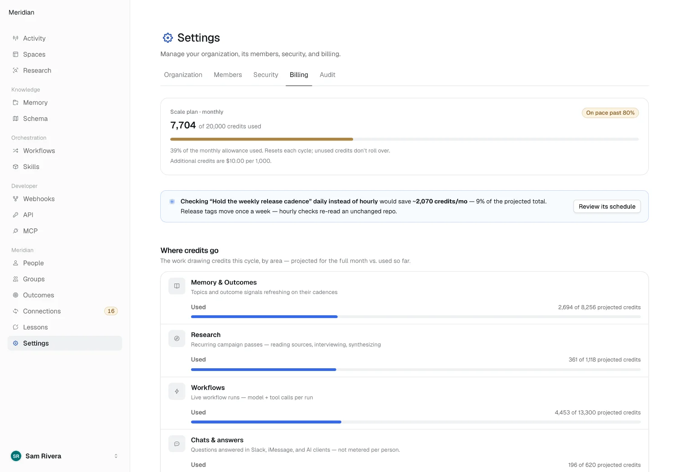Screen dimensions: 679x472
Task: Click the Research compass card icon
Action: pyautogui.click(x=177, y=338)
